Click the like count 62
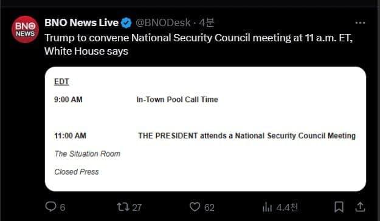The width and height of the screenshot is (380, 221). coord(209,208)
